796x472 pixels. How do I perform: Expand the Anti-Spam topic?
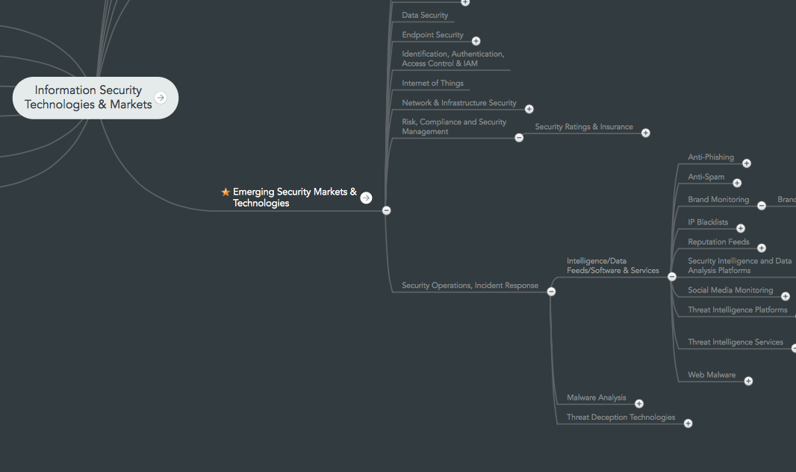point(737,182)
